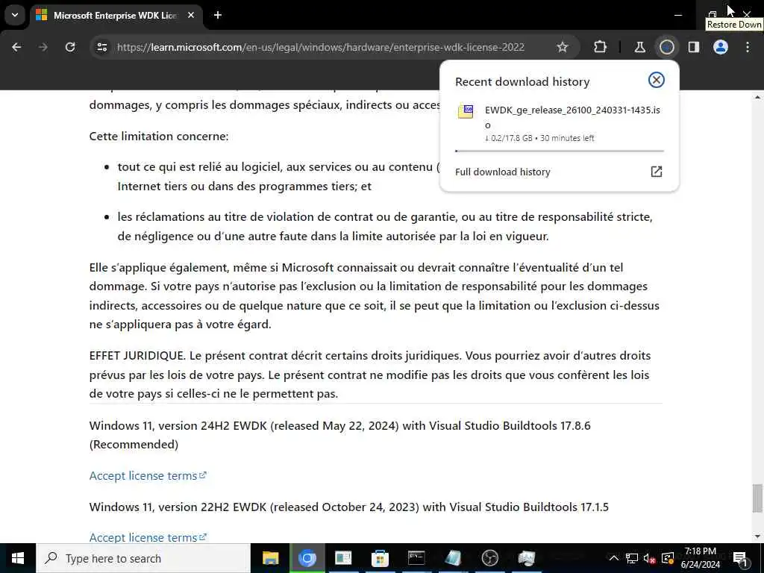Click the EWDK ISO file icon in downloads

click(466, 112)
